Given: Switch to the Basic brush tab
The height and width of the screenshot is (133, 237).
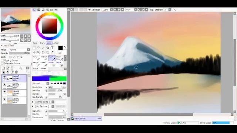Looking at the screenshot, I should pyautogui.click(x=35, y=43).
